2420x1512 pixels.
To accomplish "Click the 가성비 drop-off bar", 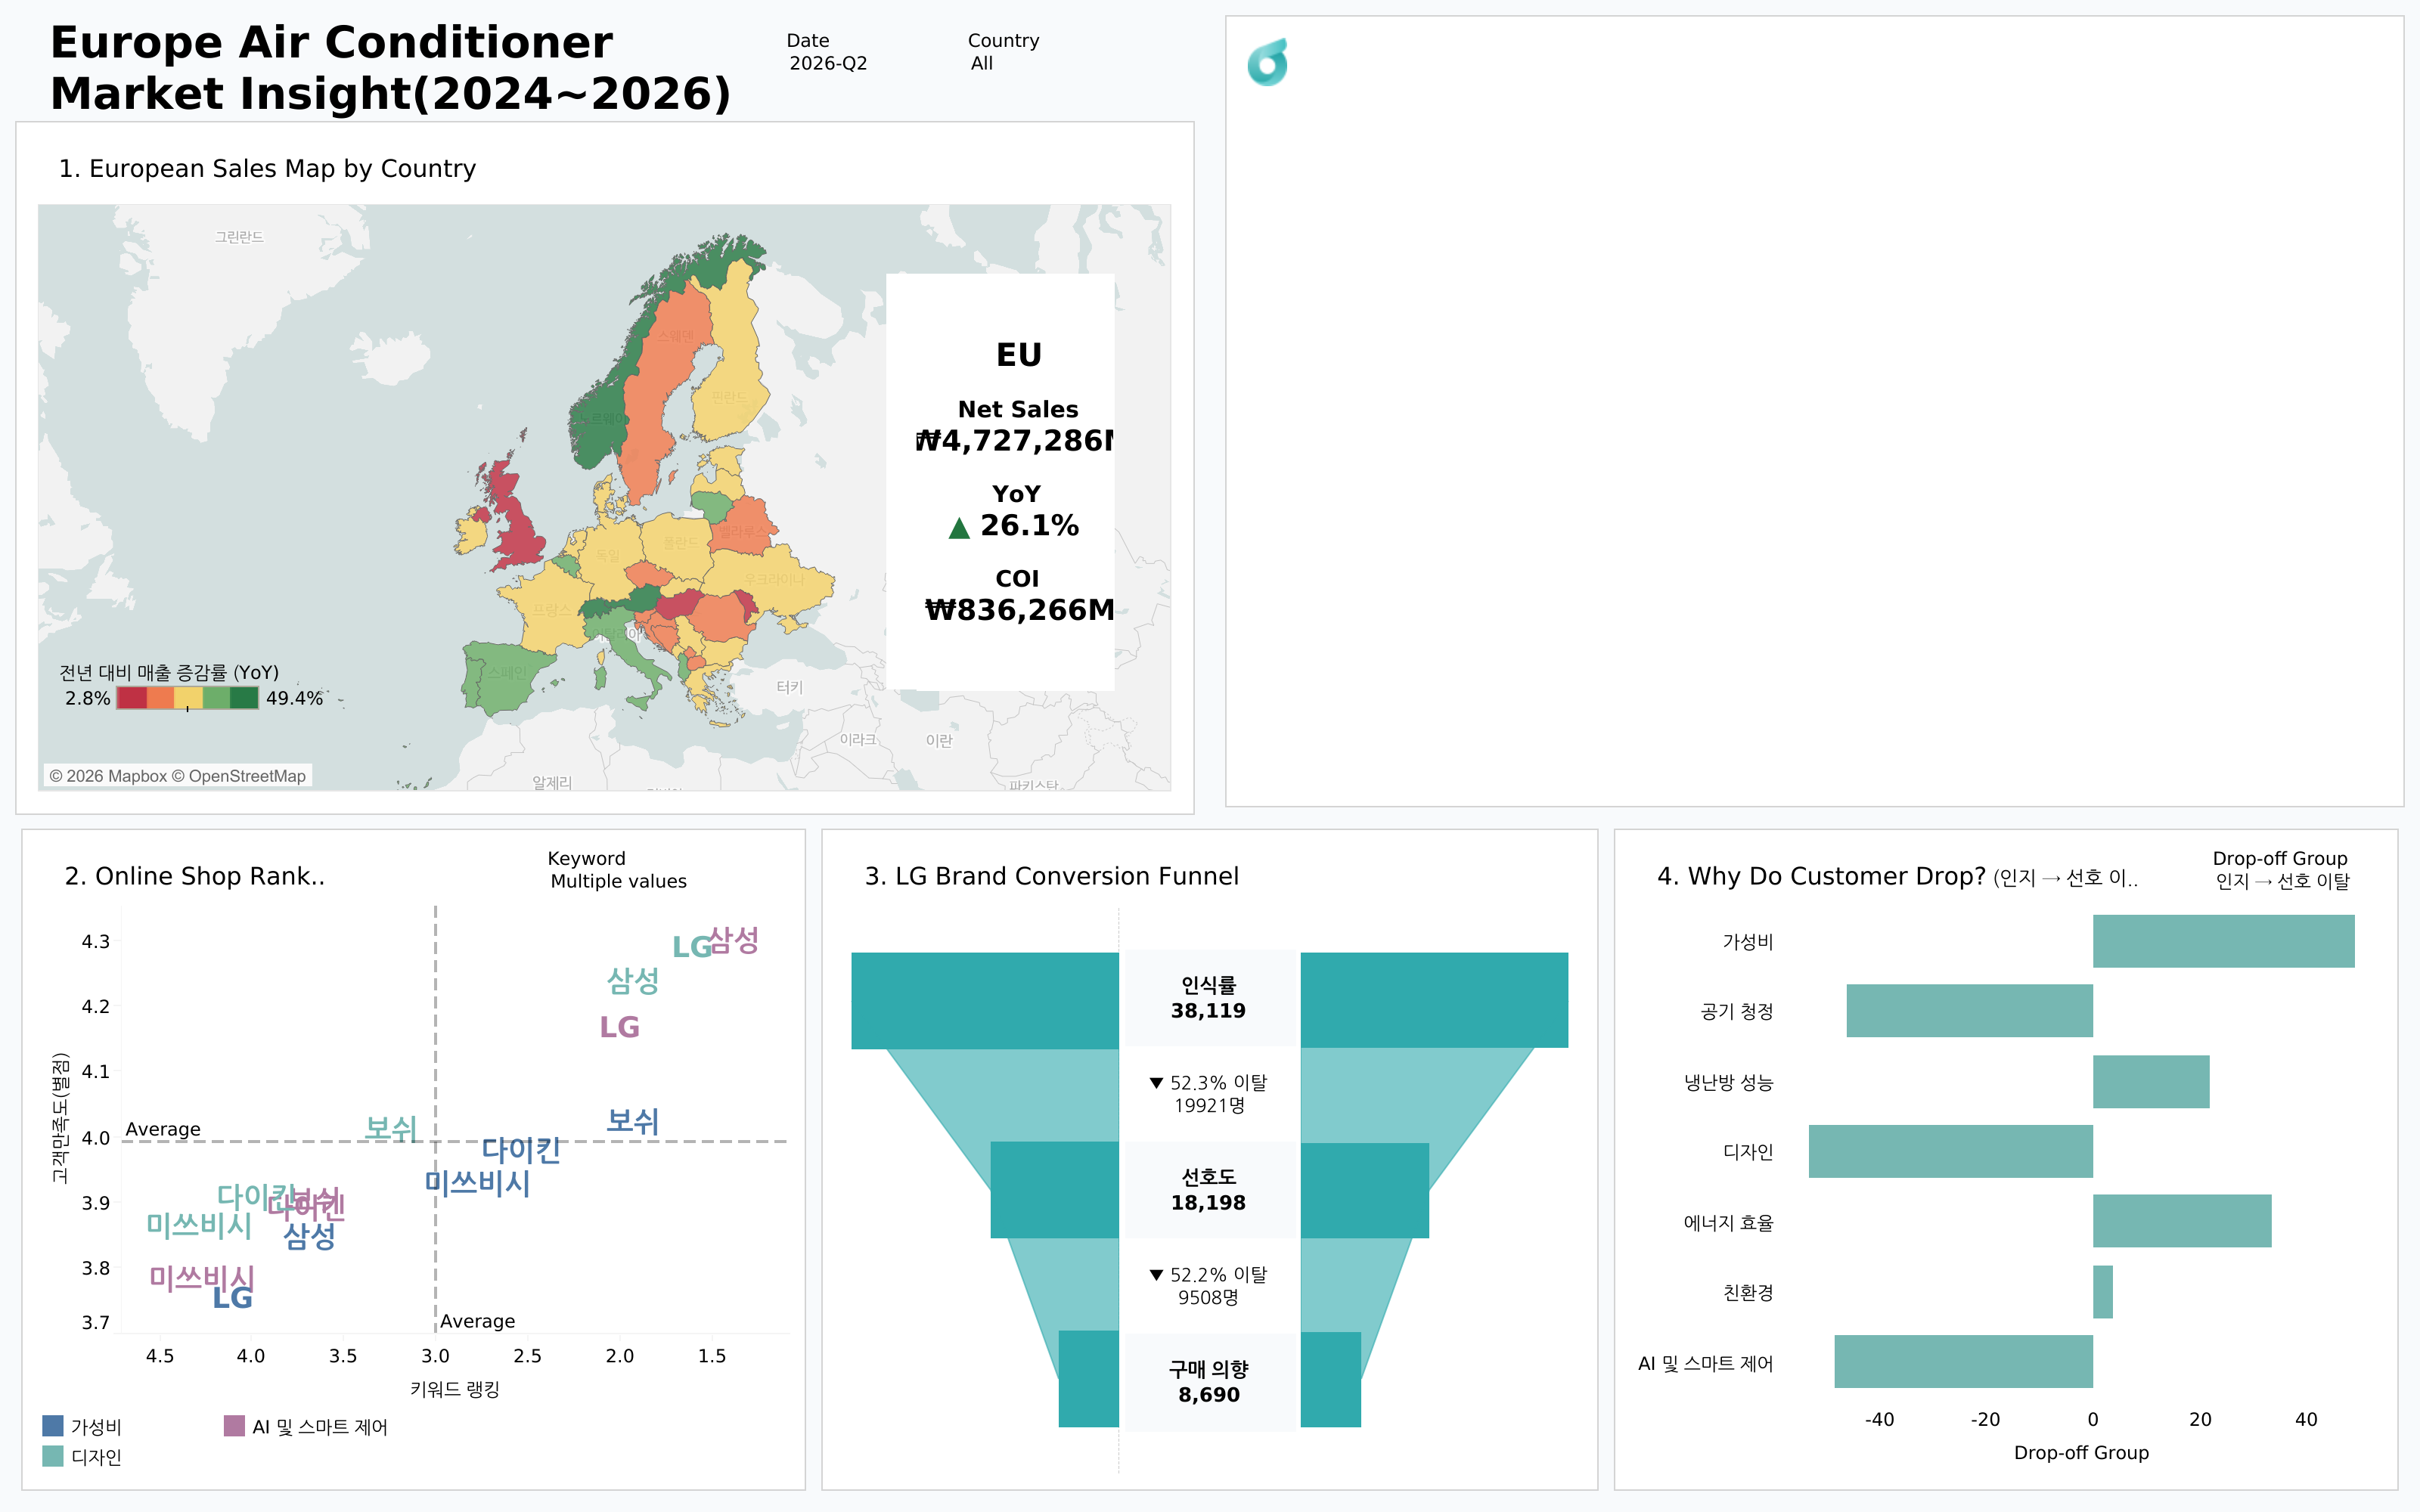I will tap(2223, 941).
